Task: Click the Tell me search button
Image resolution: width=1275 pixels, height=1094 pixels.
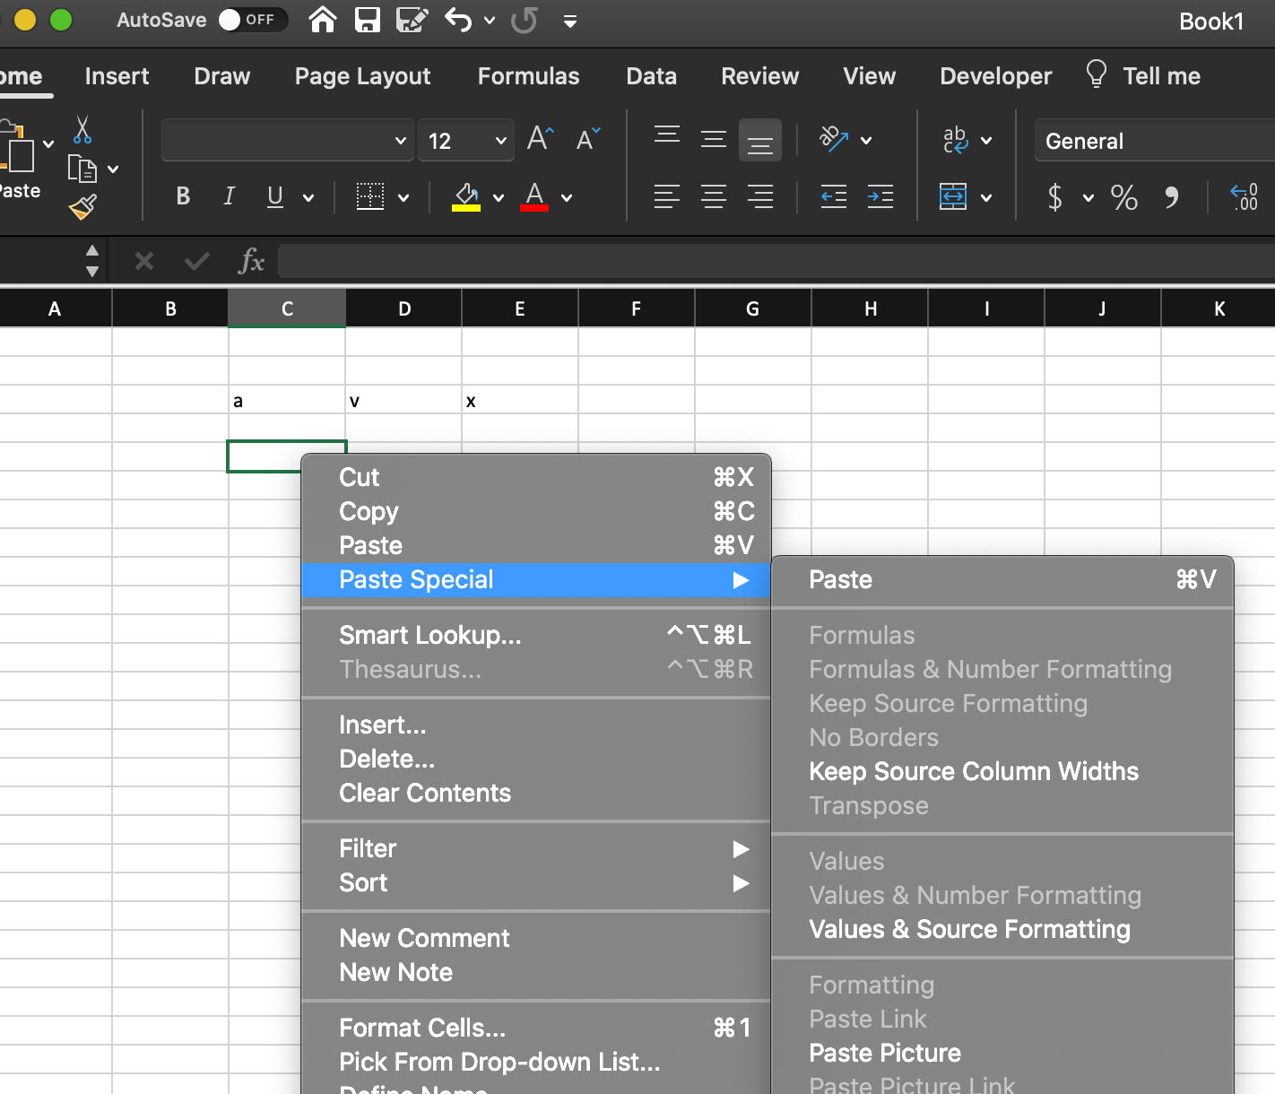Action: [x=1143, y=75]
